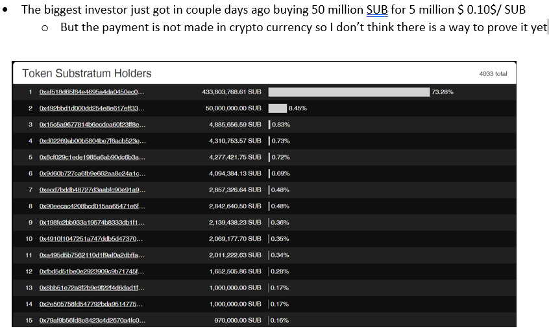The width and height of the screenshot is (549, 335).
Task: Open holder address 0x90eecac4208bcd015aa65471e6f...
Action: click(x=92, y=206)
